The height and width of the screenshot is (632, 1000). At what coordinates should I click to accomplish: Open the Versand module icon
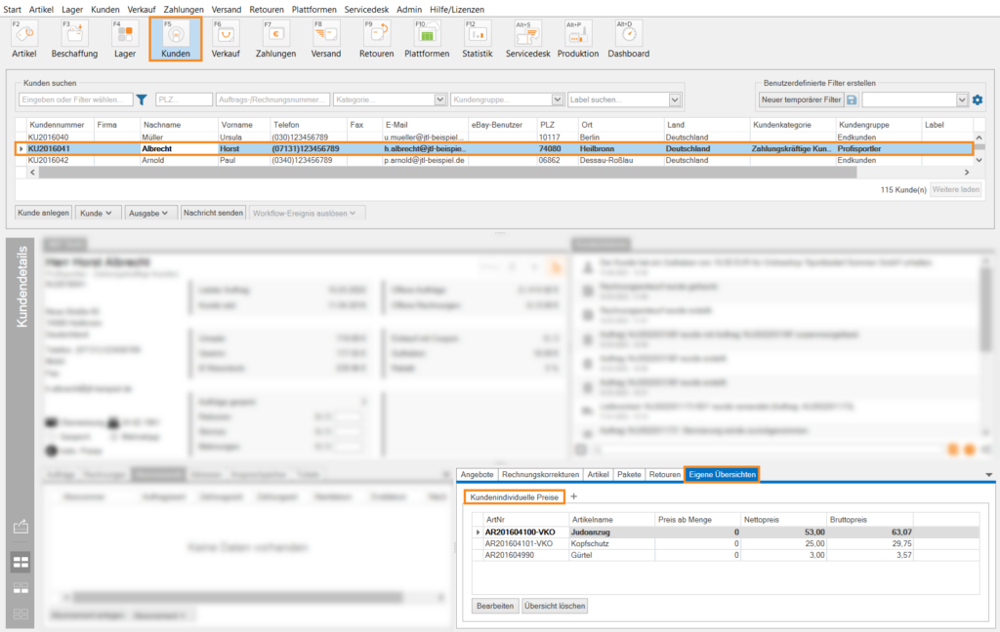326,39
